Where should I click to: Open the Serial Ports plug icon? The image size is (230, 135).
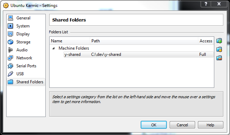point(10,66)
